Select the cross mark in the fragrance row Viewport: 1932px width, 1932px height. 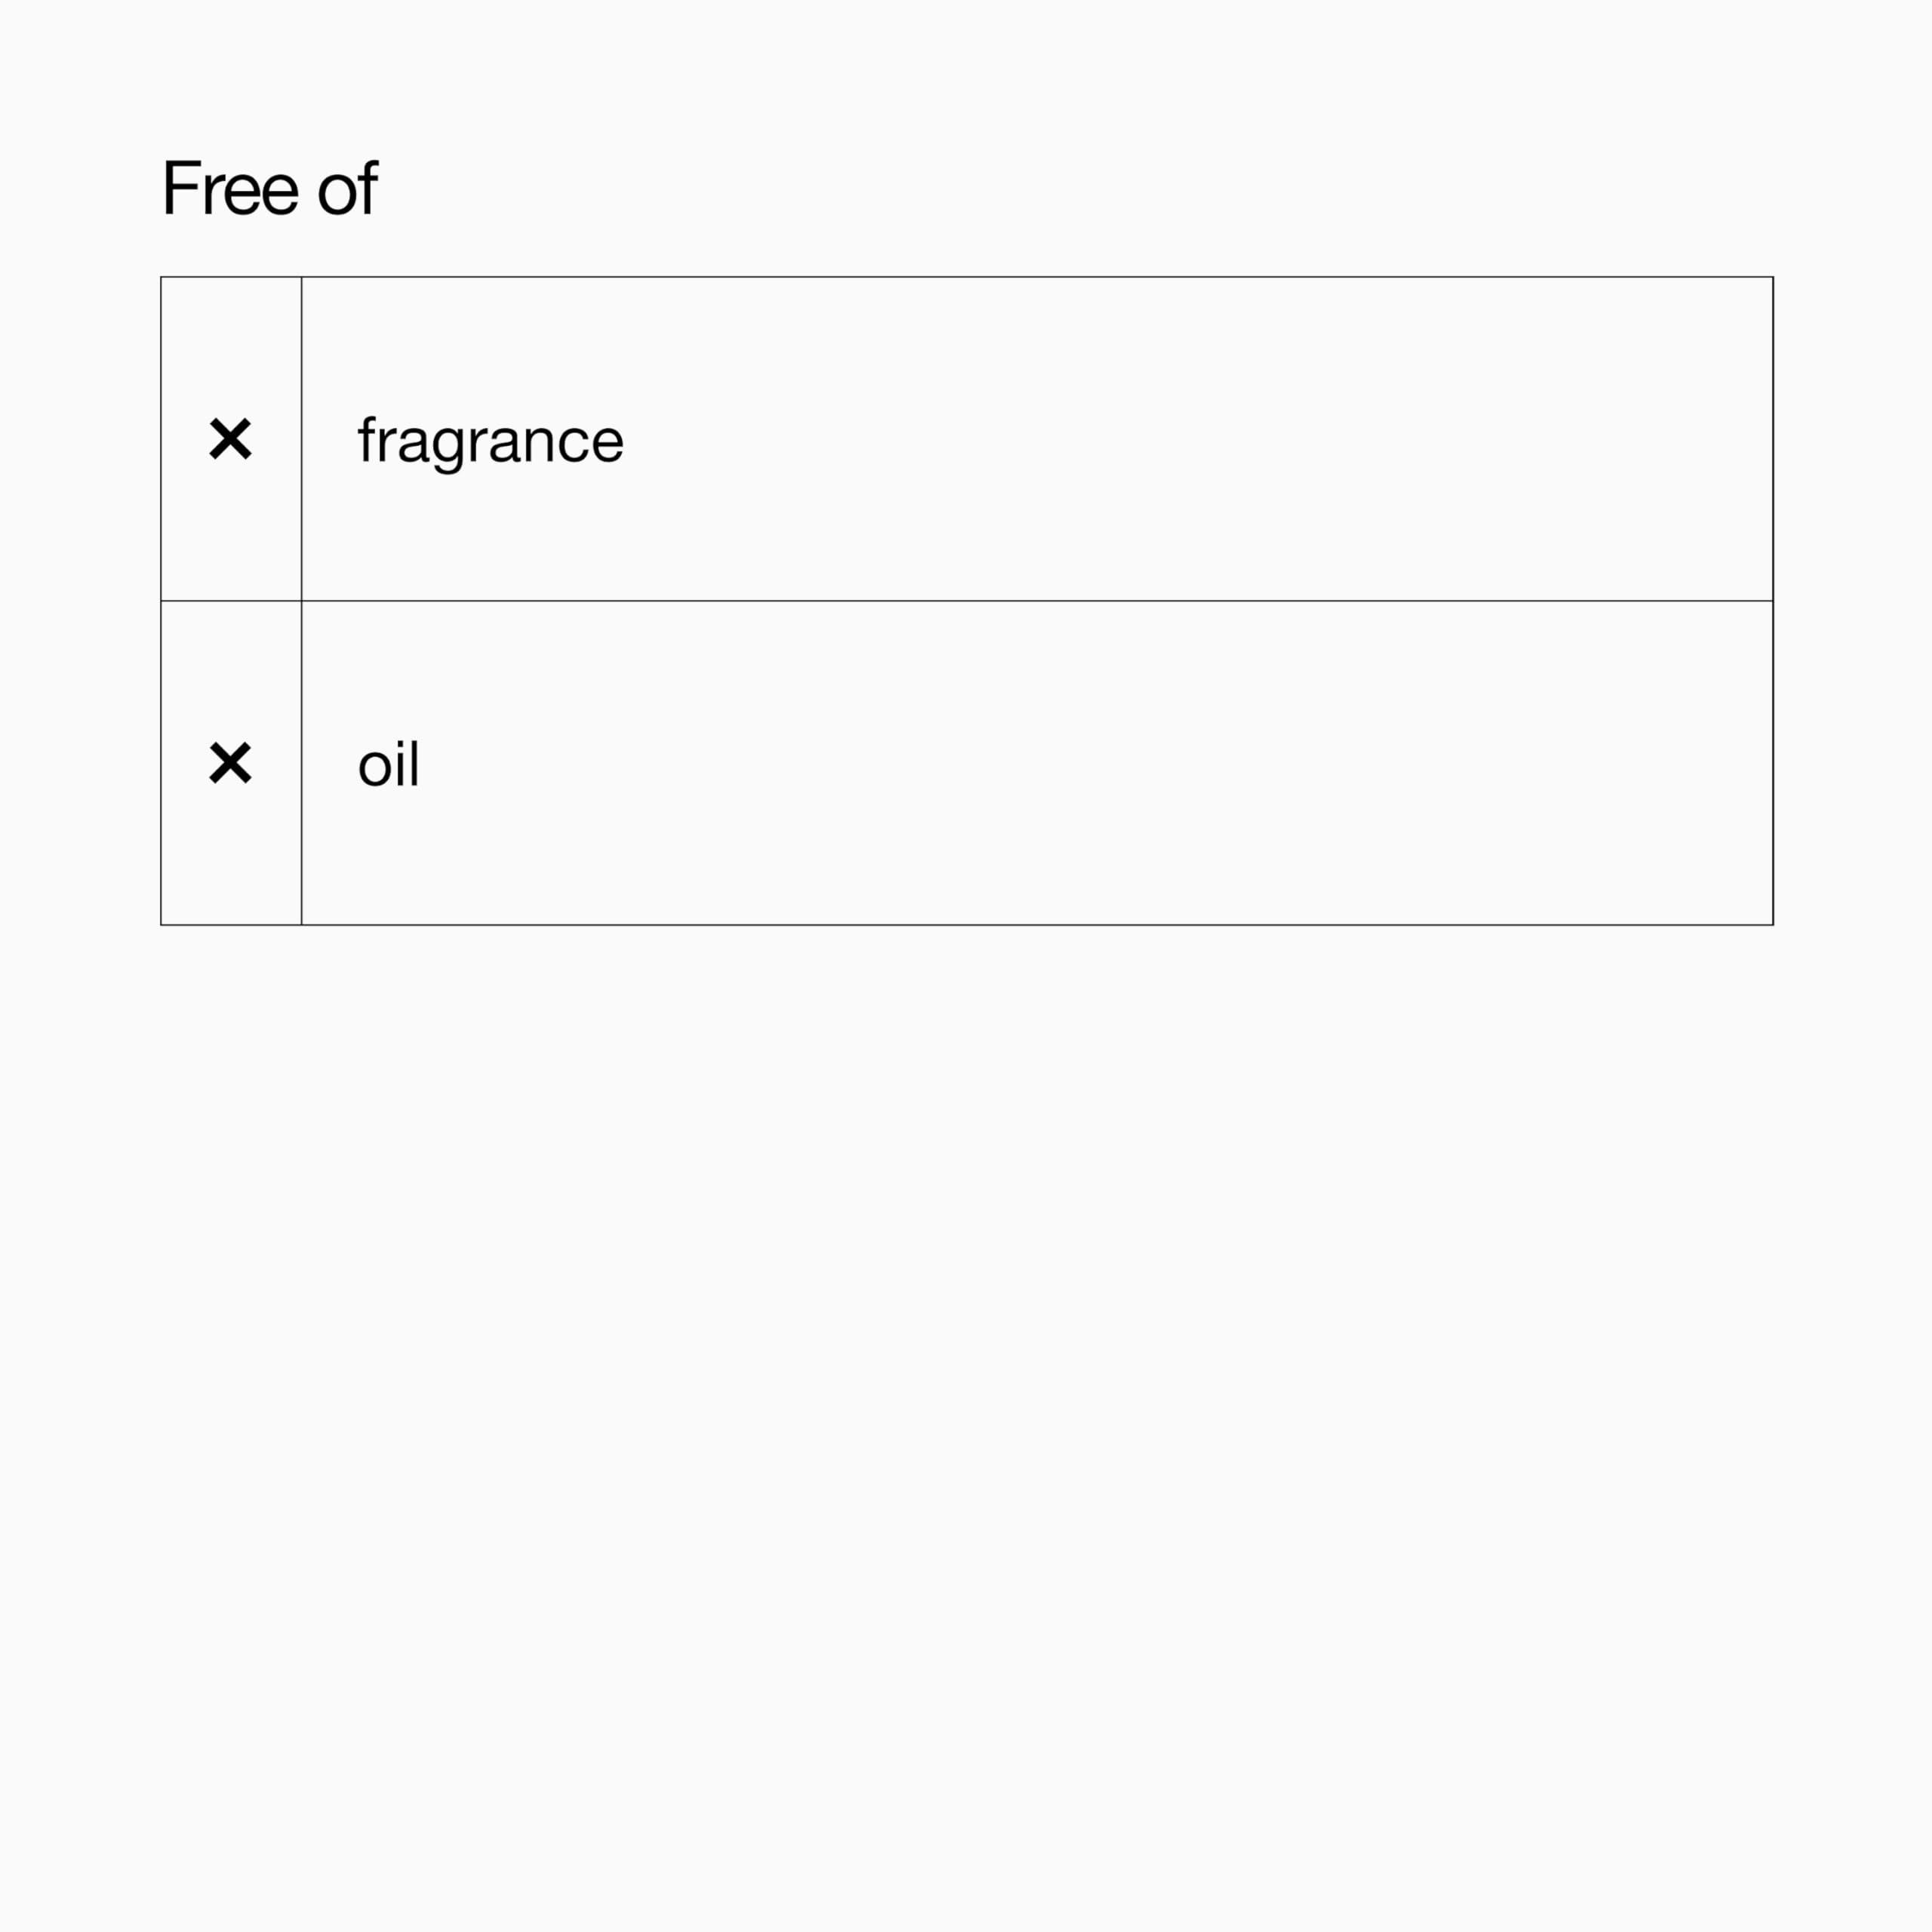coord(230,439)
